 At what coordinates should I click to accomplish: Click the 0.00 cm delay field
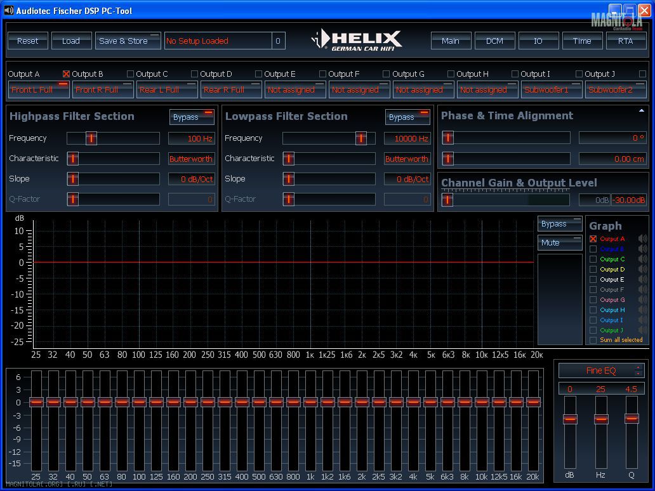[x=612, y=159]
